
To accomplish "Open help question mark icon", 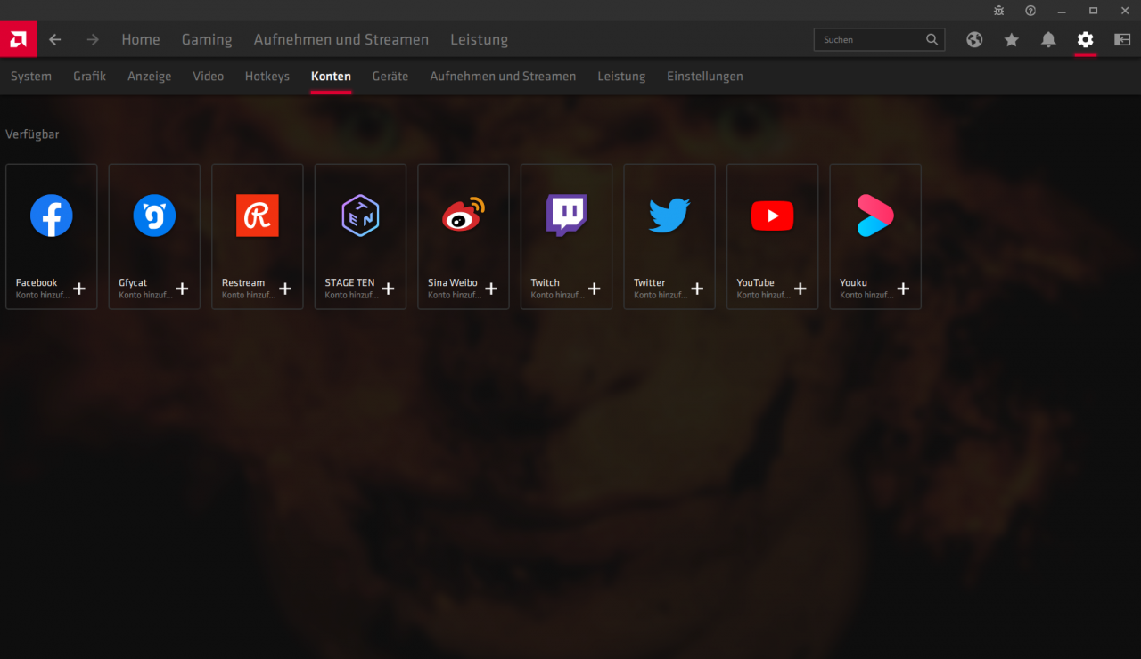I will 1030,11.
